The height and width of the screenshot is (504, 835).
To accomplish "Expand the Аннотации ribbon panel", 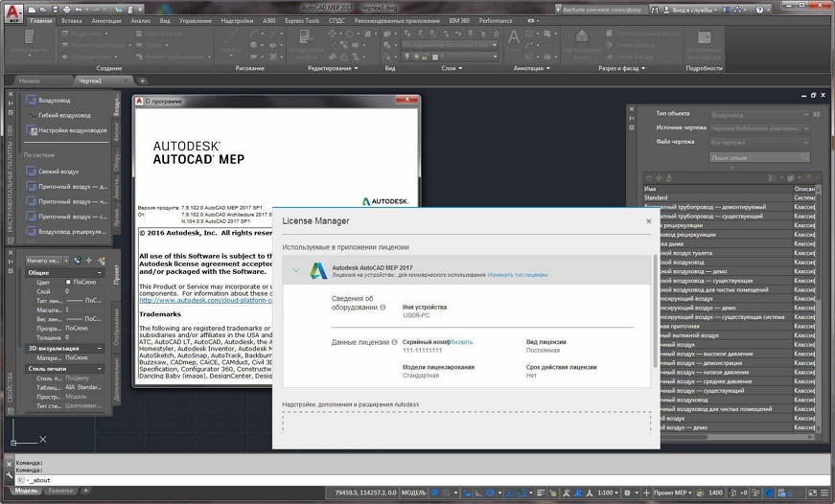I will [x=531, y=68].
